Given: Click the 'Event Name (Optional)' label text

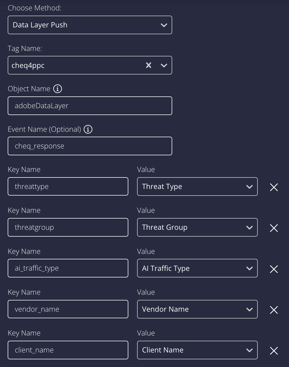Looking at the screenshot, I should point(44,129).
